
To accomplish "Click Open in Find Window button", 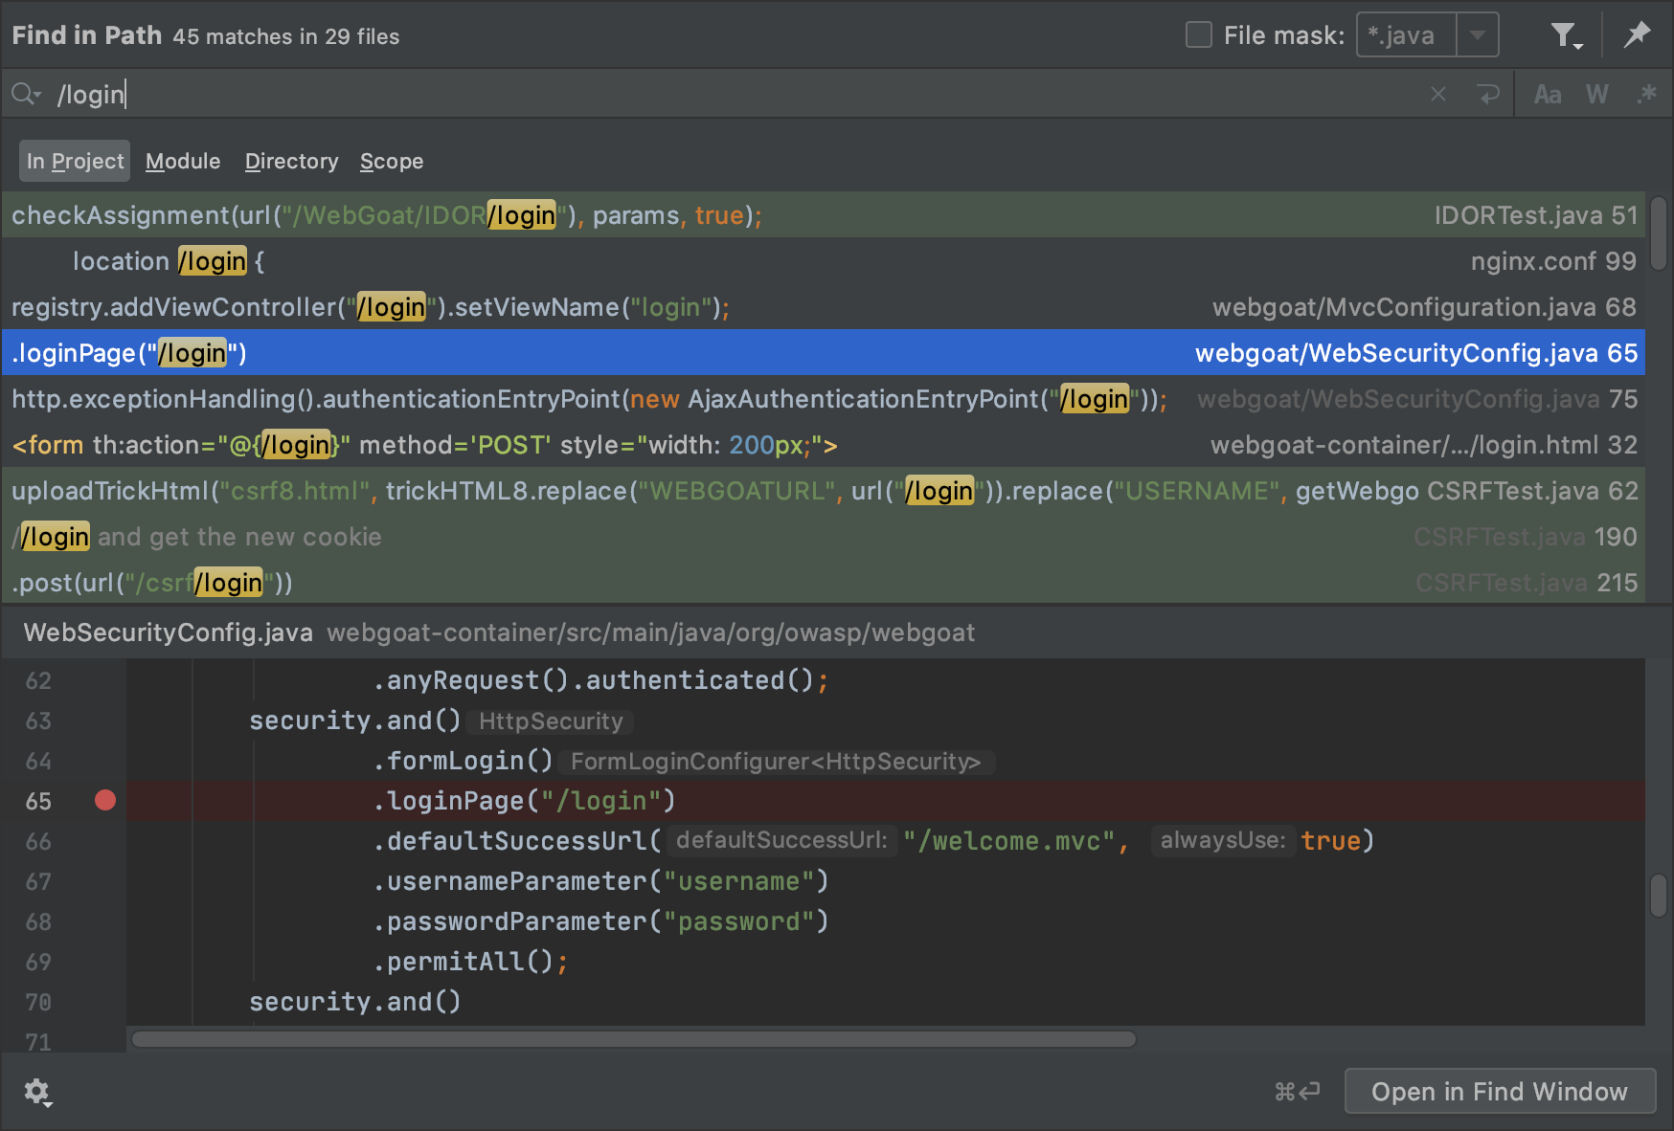I will 1499,1092.
